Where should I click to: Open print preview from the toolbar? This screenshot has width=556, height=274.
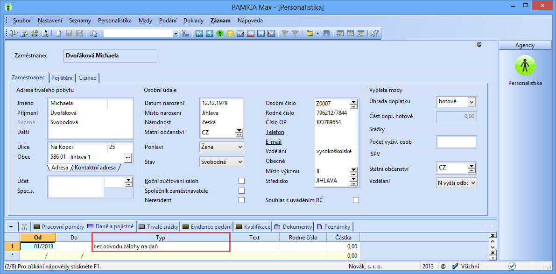45,34
